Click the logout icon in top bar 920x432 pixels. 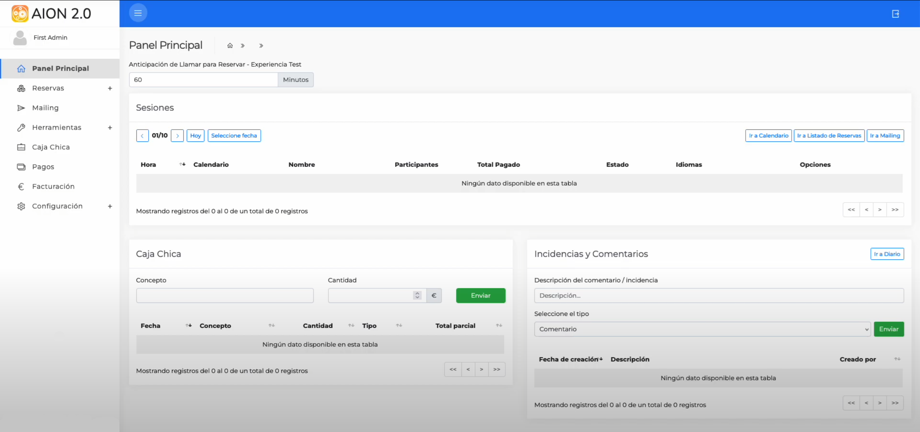click(x=896, y=14)
